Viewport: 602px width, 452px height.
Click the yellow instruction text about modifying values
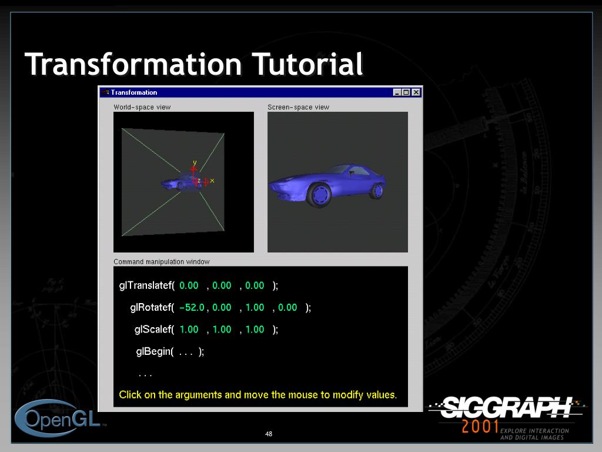click(258, 395)
